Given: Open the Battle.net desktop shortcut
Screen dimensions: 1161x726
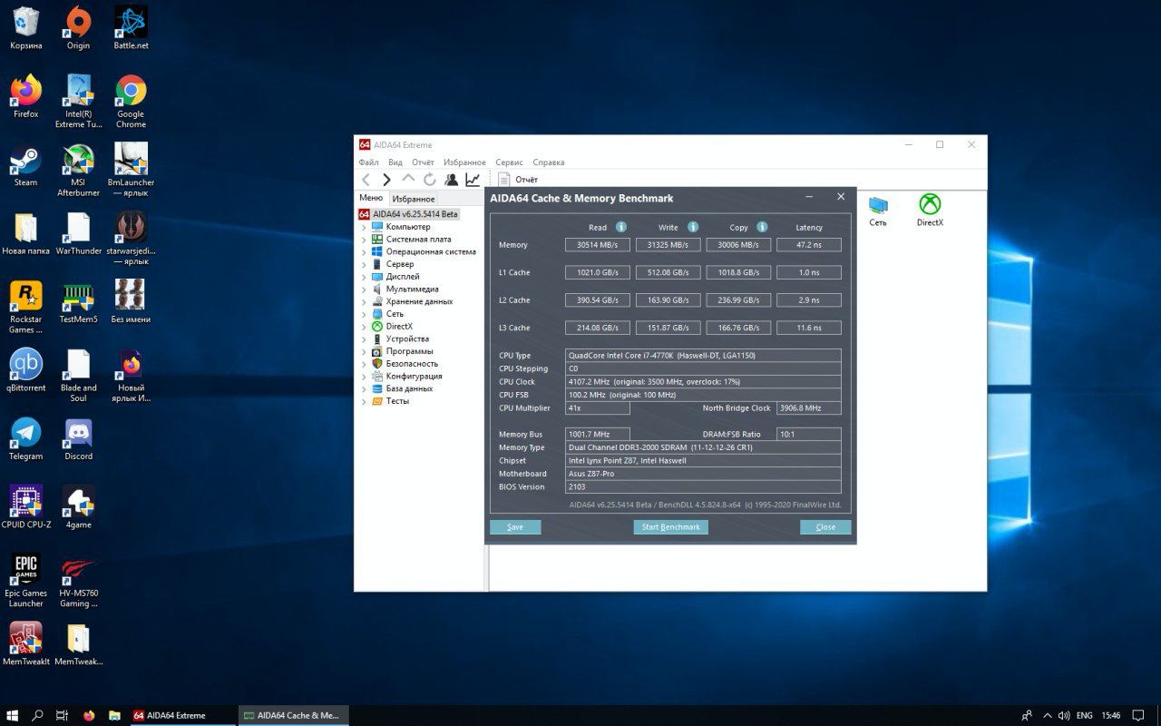Looking at the screenshot, I should click(x=131, y=28).
